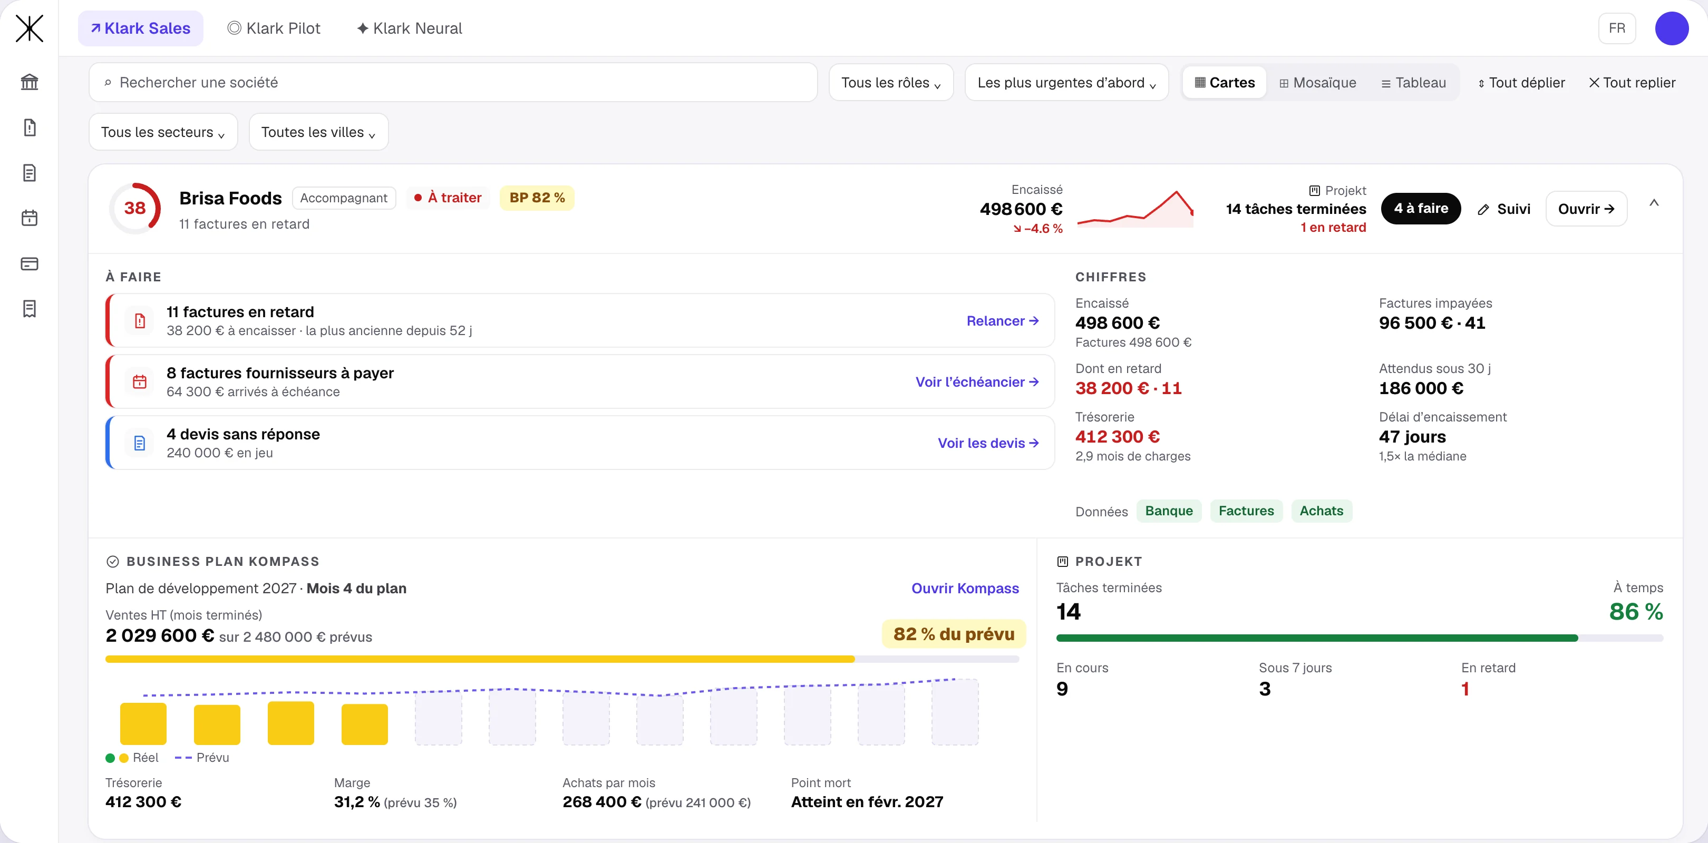
Task: Click the blue document icon beside 4 devis sans réponse
Action: (x=139, y=443)
